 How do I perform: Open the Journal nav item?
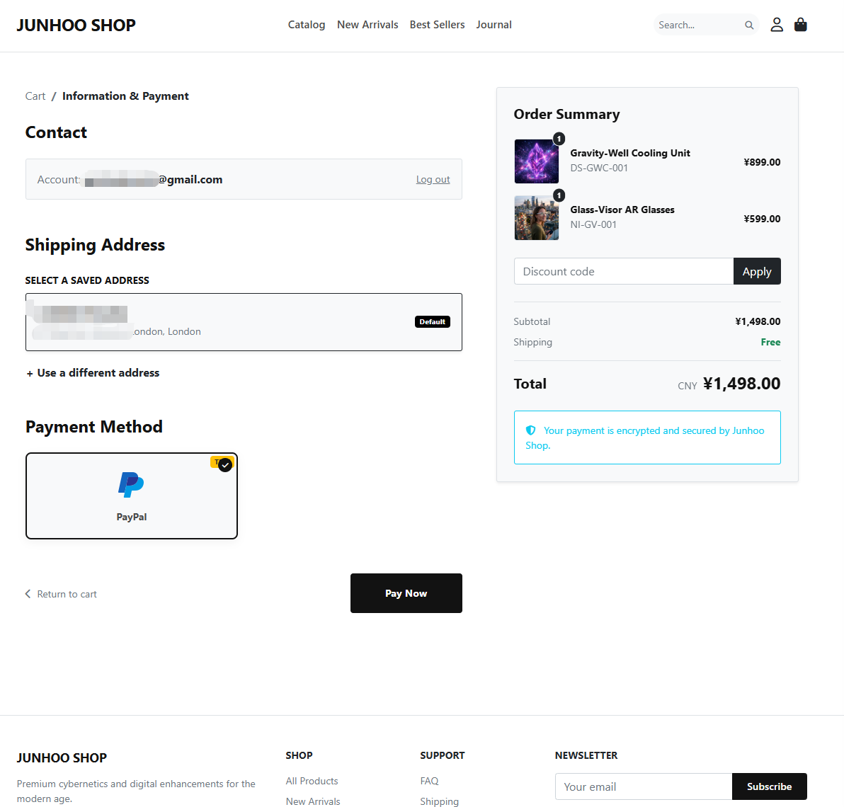494,25
